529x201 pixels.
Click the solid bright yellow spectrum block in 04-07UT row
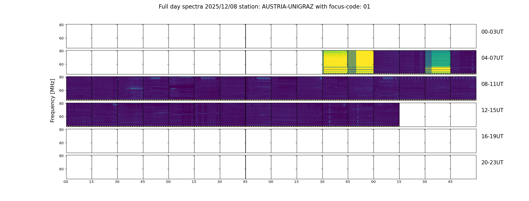(335, 62)
